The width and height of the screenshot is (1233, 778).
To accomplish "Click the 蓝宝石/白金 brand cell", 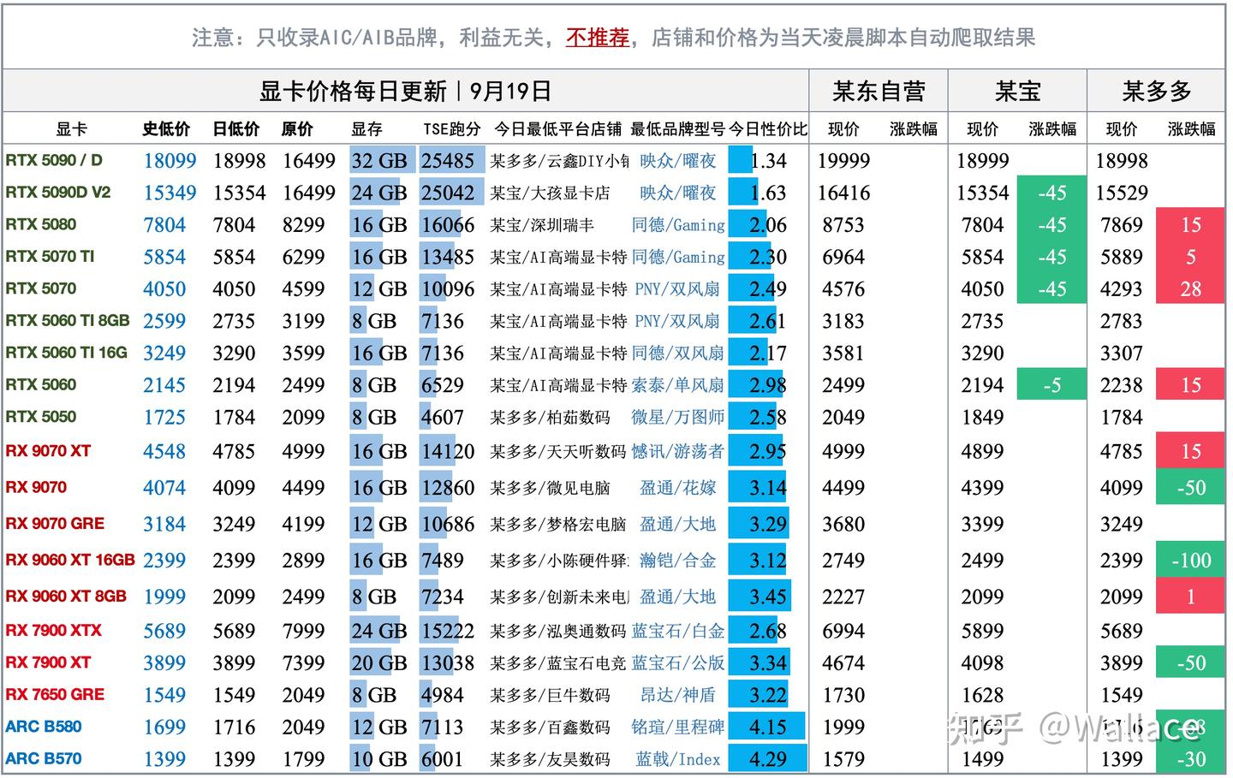I will click(x=677, y=631).
